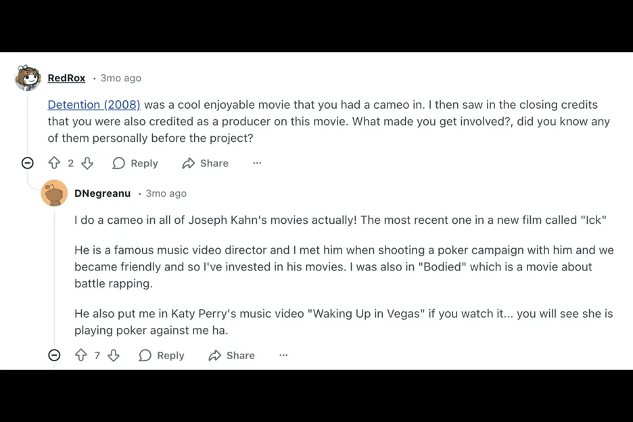Viewport: 633px width, 422px height.
Task: Downvote DNegreanu's reply with the down arrow
Action: click(114, 355)
